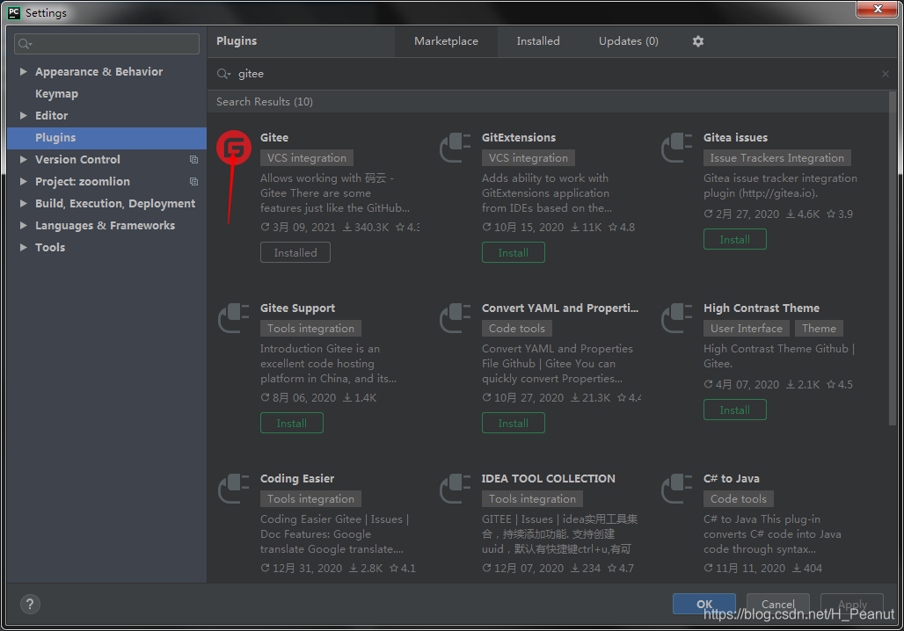Click Gitee's VCS integration tag

click(307, 158)
